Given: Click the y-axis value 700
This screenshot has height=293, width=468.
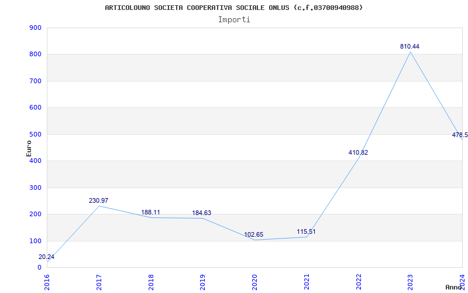Looking at the screenshot, I should coord(35,81).
